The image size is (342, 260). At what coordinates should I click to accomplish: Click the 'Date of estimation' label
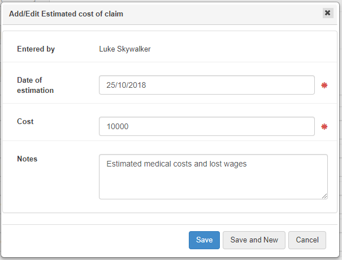(35, 85)
